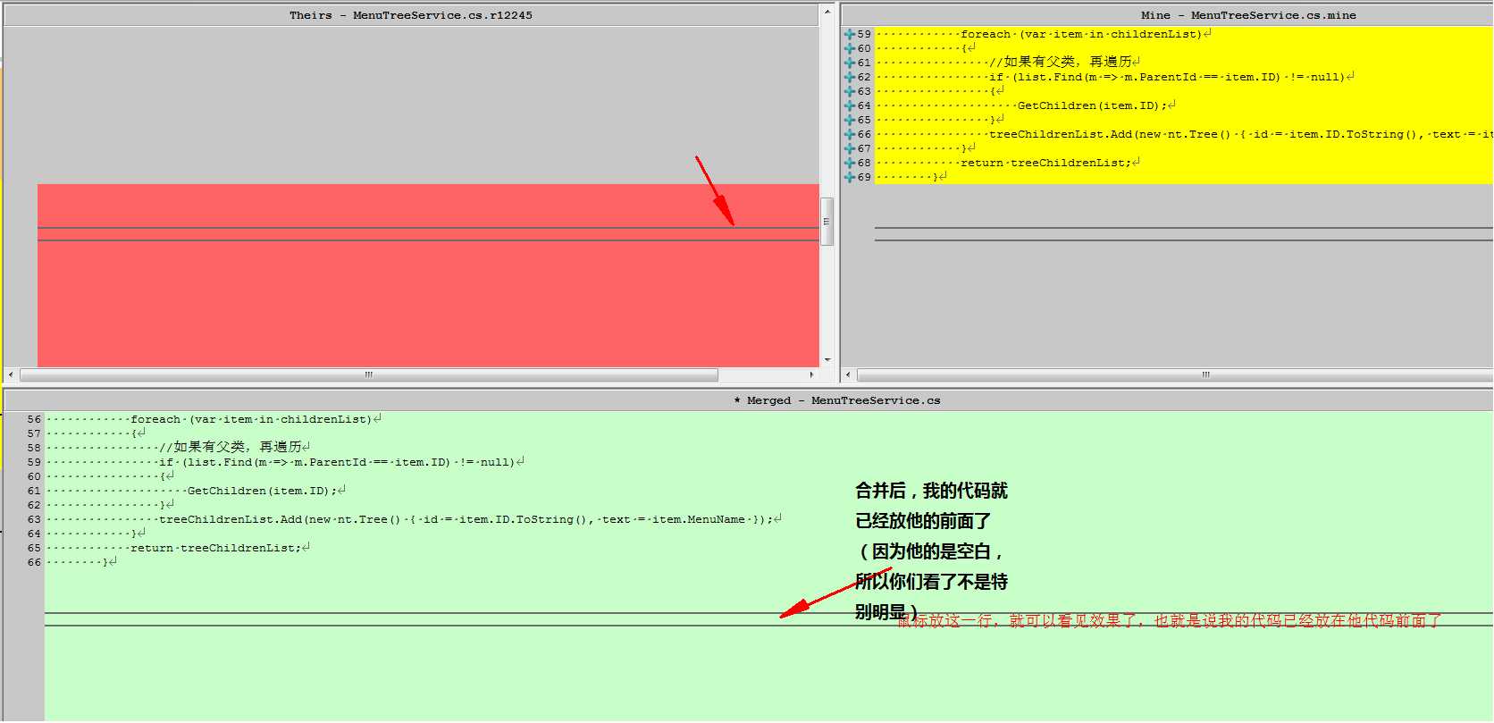Click the added-line plus icon at Mine line 67
The height and width of the screenshot is (723, 1494).
pos(849,148)
